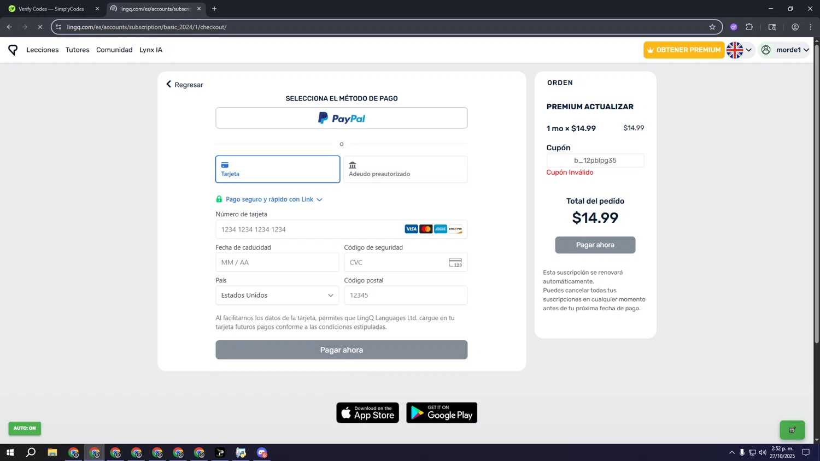Bookmark this page with star icon
Viewport: 820px width, 461px height.
coord(712,27)
